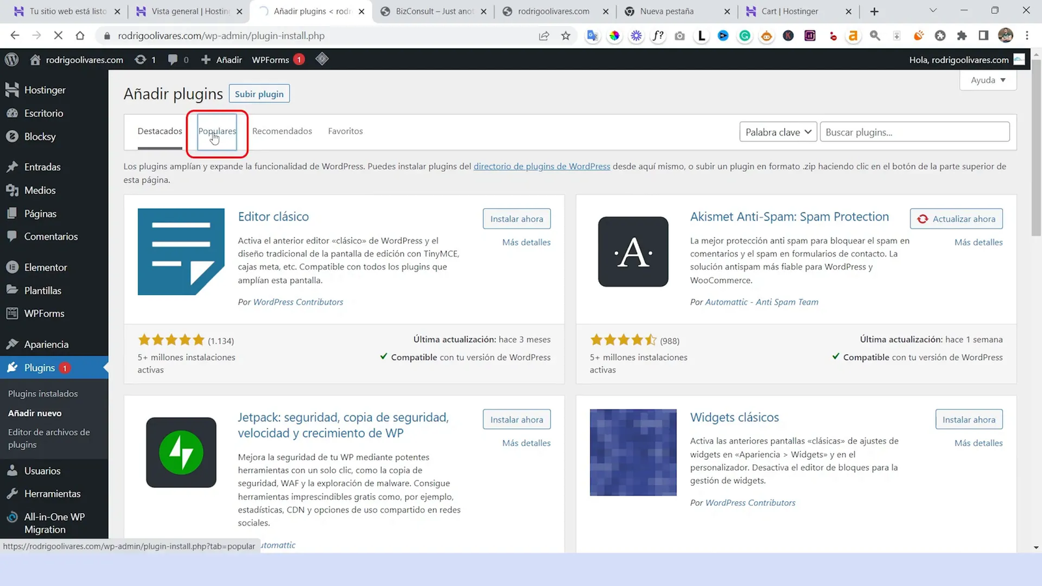The height and width of the screenshot is (586, 1042).
Task: Select Elementor in the admin sidebar
Action: pyautogui.click(x=46, y=267)
